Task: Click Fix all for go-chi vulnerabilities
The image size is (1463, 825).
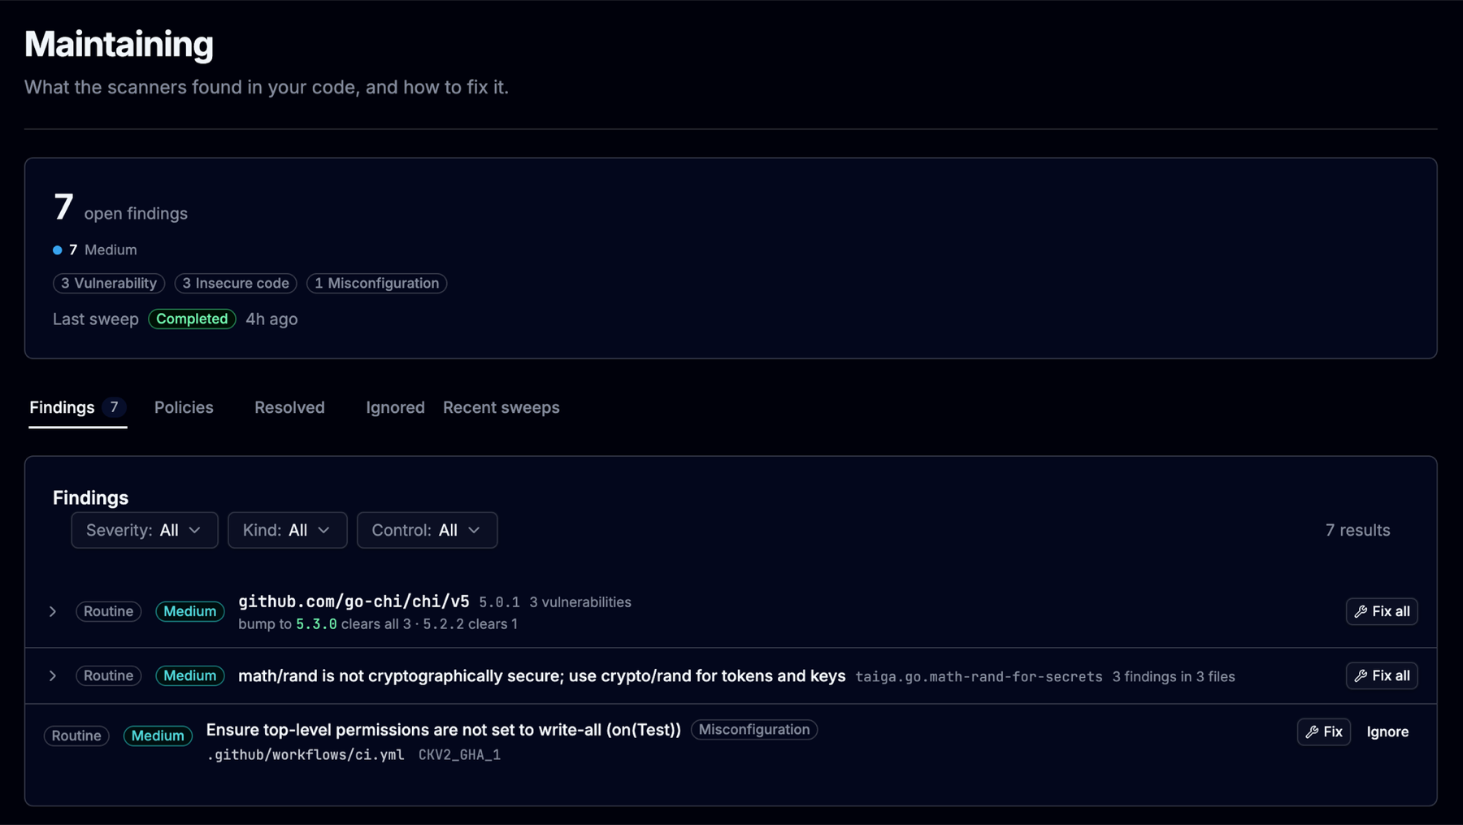Action: 1382,611
